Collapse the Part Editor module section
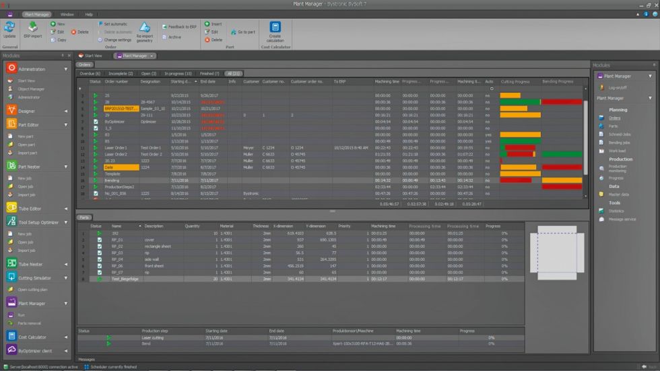Screen dimensions: 660x371 tap(66, 125)
